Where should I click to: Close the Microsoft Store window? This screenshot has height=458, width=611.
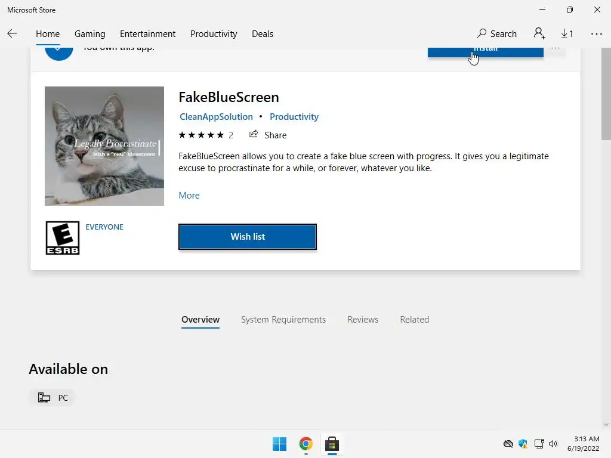(597, 10)
